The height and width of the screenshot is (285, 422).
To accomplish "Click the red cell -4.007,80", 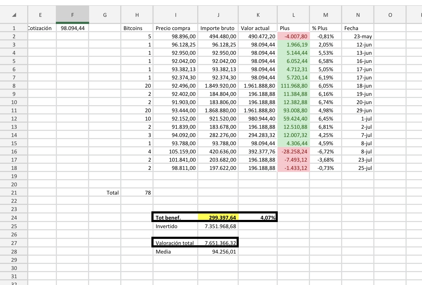I will (x=294, y=36).
